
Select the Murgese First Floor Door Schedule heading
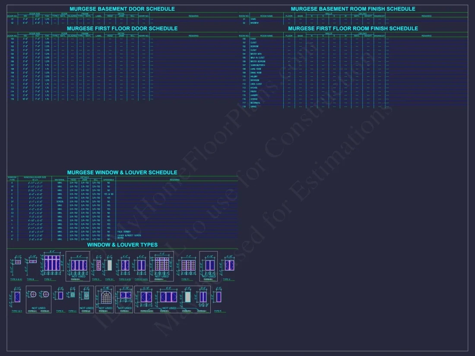click(x=122, y=28)
